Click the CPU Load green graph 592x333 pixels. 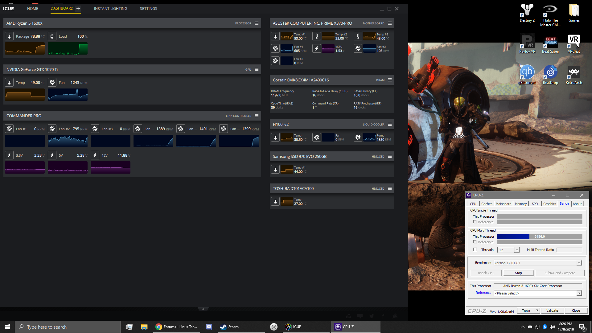(x=68, y=49)
